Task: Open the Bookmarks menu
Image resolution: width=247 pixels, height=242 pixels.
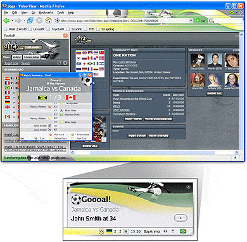Action: point(46,13)
